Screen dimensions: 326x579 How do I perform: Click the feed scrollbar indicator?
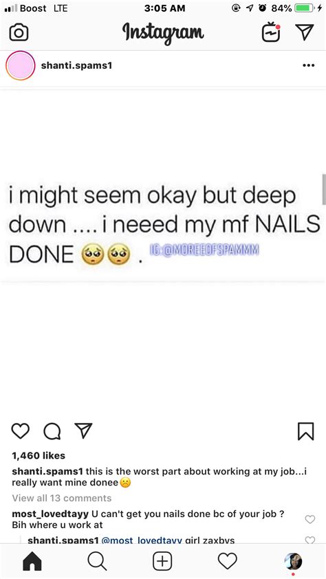click(x=324, y=189)
